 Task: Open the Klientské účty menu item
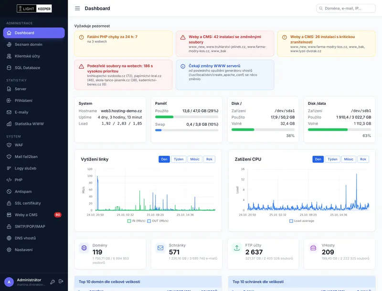[34, 56]
